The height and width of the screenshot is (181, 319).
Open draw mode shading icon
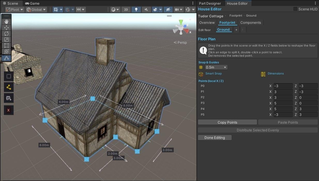tap(113, 10)
